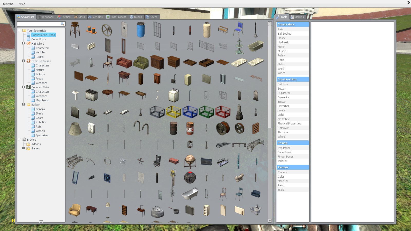
Task: Select the black office chair prop
Action: click(157, 161)
